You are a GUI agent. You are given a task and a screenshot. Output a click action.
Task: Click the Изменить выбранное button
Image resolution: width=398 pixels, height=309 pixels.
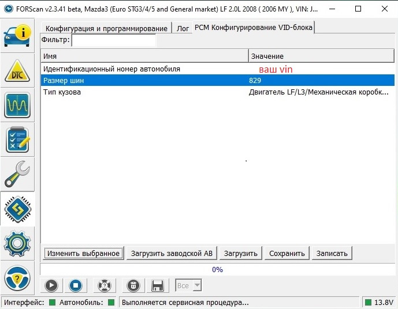84,253
